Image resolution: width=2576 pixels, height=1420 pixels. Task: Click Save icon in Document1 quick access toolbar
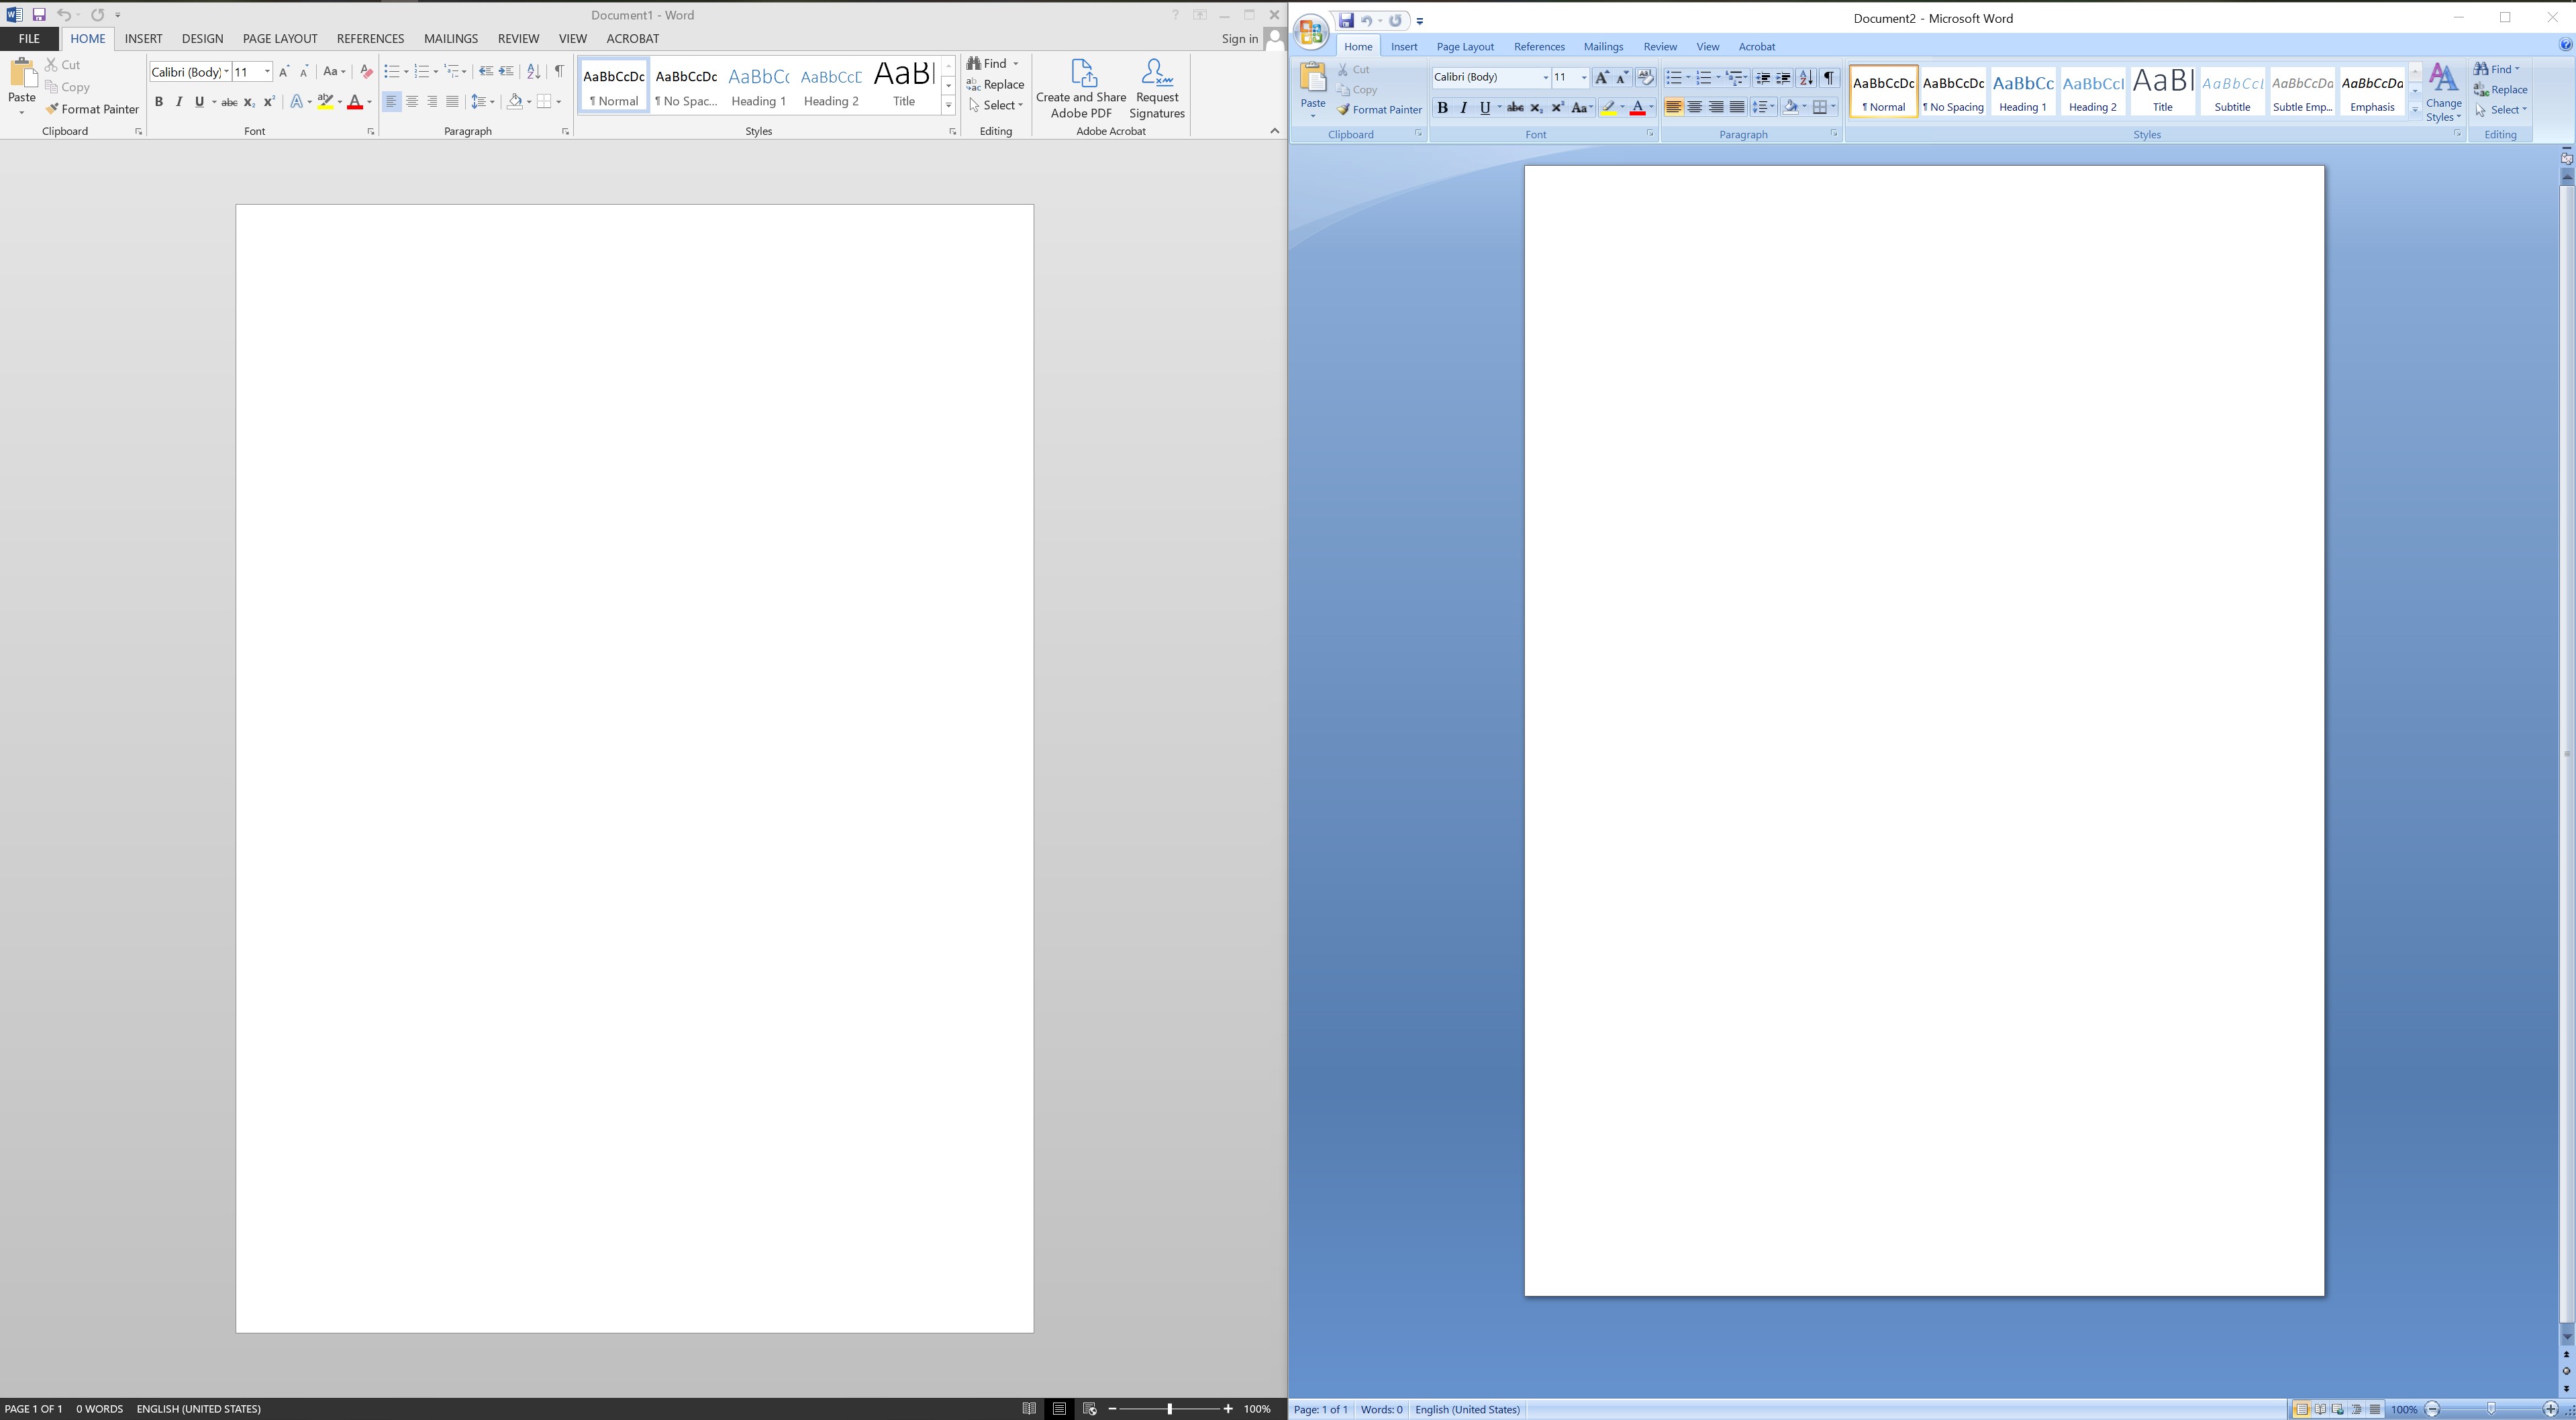pyautogui.click(x=39, y=15)
